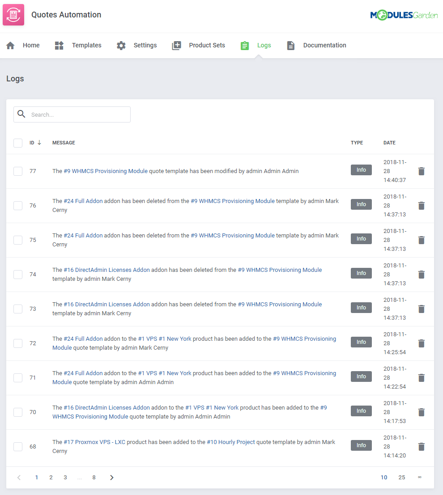Click the date 2018-11-28 14:14:20
Screen dimensions: 443x495
coord(395,446)
